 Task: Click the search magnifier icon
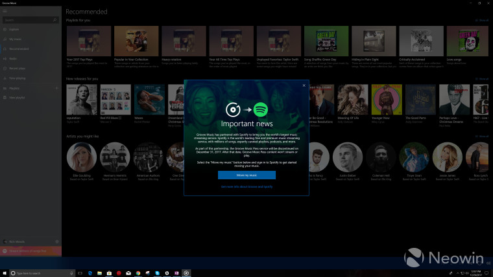click(x=54, y=20)
